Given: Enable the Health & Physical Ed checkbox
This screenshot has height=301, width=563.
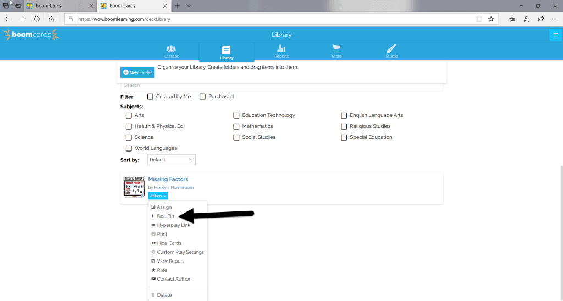Looking at the screenshot, I should (129, 126).
